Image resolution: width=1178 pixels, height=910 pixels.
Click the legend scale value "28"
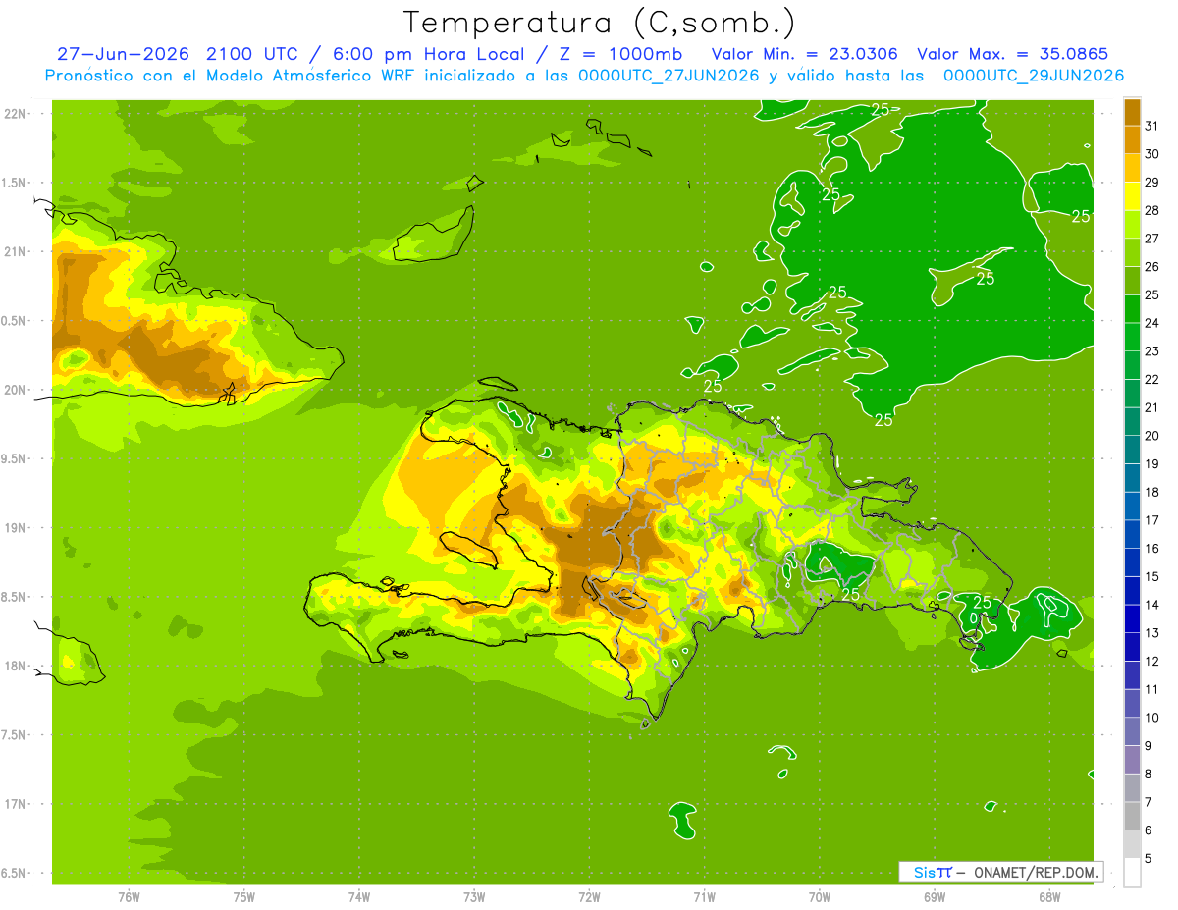coord(1152,210)
